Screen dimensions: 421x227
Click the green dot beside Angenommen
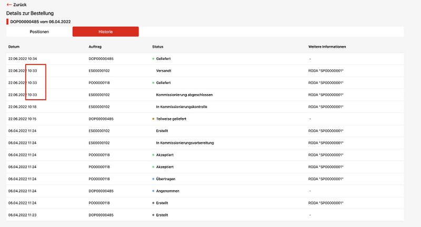[x=153, y=191]
